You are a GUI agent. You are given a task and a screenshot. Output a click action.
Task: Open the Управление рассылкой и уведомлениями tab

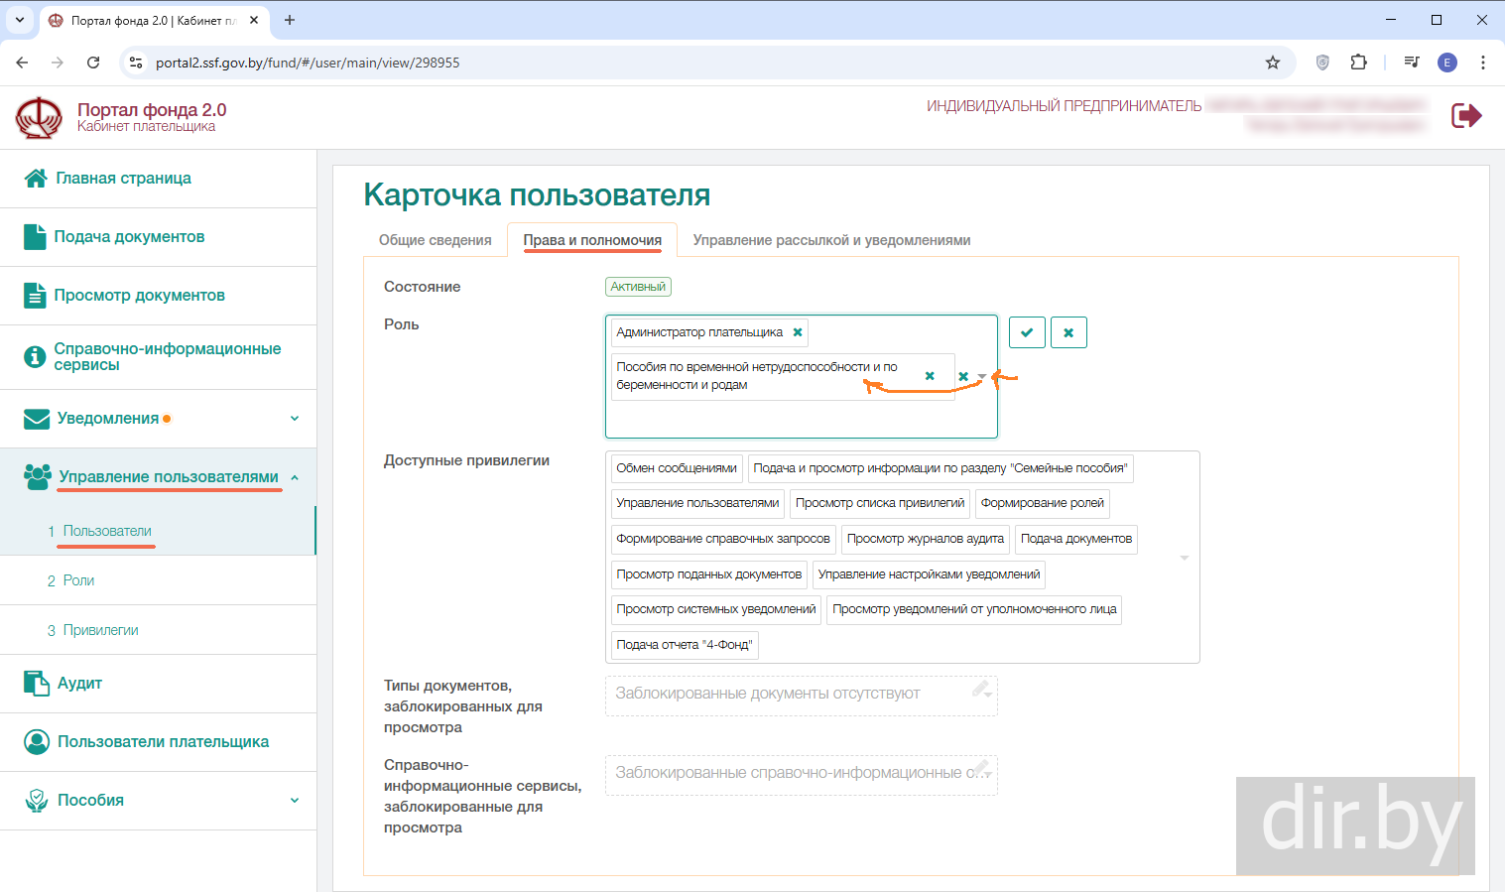(x=831, y=240)
